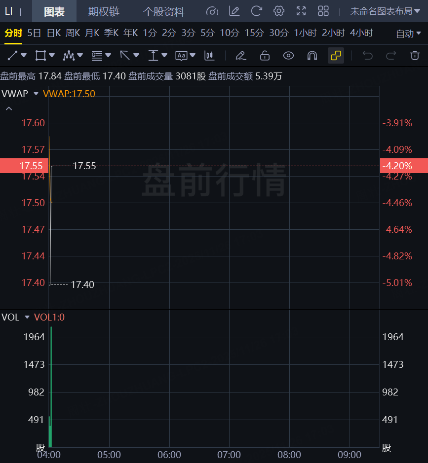Click the VOL1:0 value label
This screenshot has height=463, width=428.
[x=49, y=318]
